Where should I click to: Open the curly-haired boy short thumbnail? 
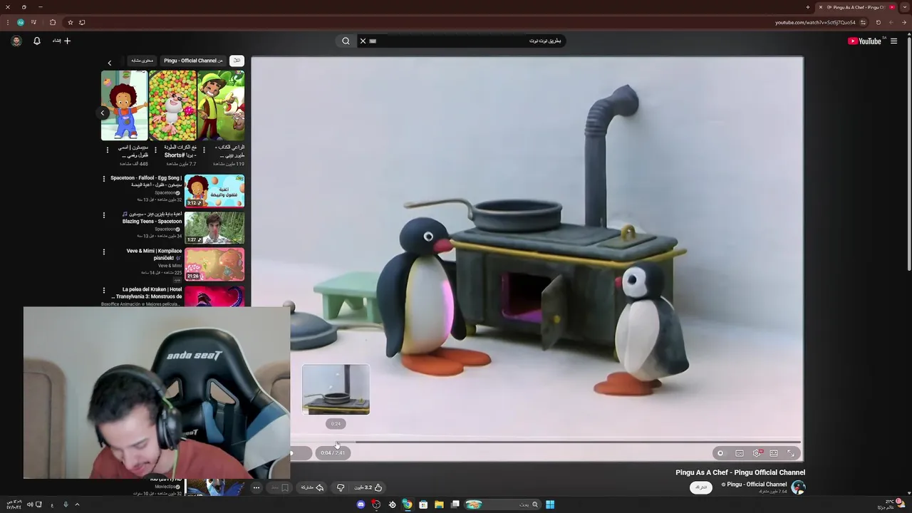tap(124, 105)
